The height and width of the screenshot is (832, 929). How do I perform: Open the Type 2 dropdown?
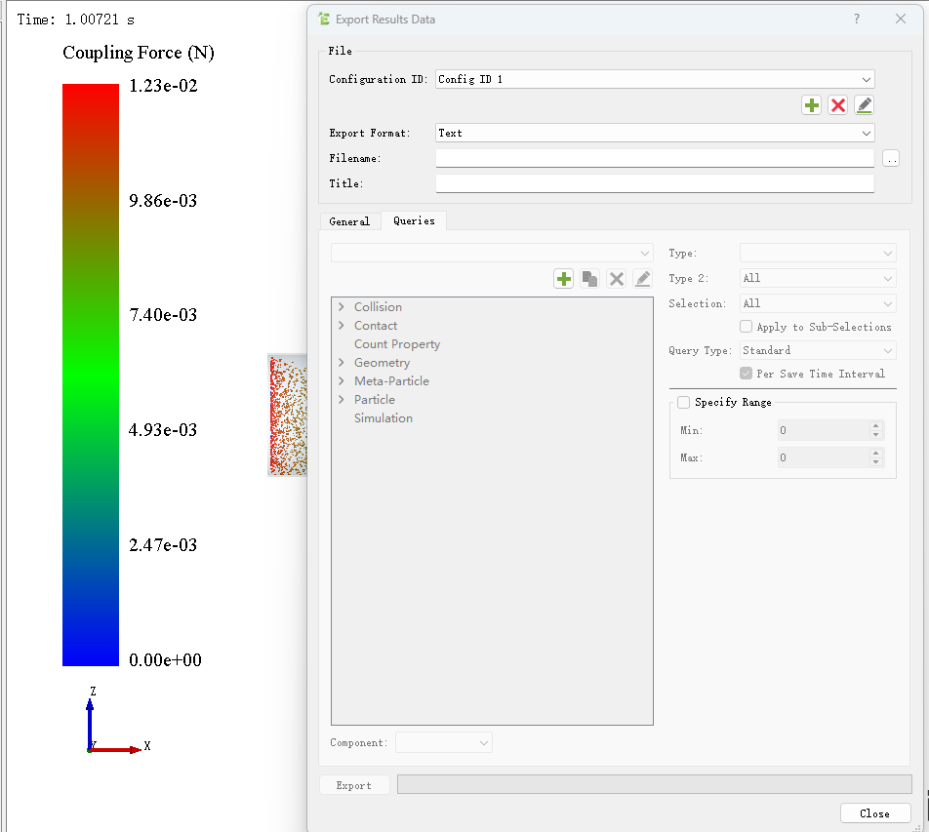pyautogui.click(x=818, y=278)
